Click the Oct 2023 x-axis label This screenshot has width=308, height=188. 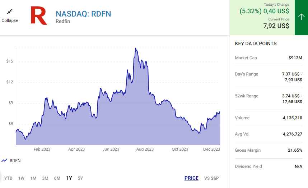pos(180,149)
